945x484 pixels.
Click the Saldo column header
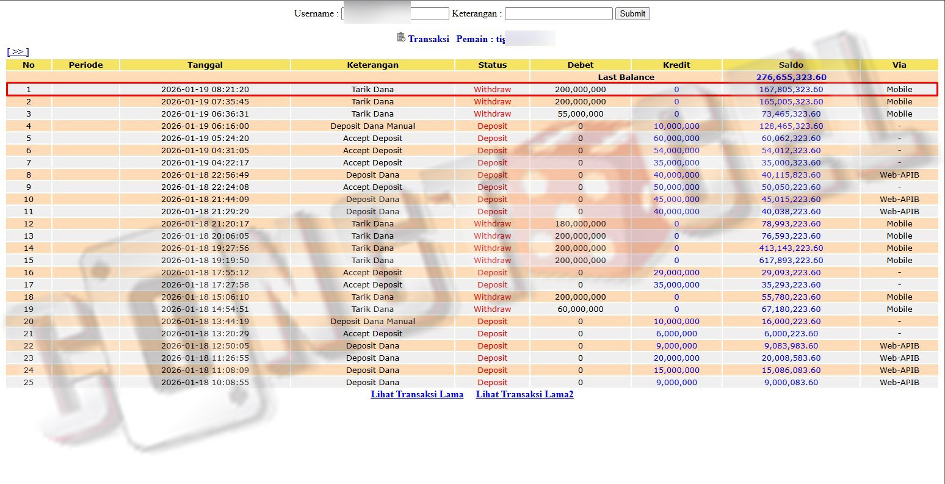[791, 65]
